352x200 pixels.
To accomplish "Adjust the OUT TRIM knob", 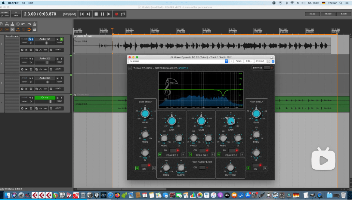I will click(x=231, y=167).
